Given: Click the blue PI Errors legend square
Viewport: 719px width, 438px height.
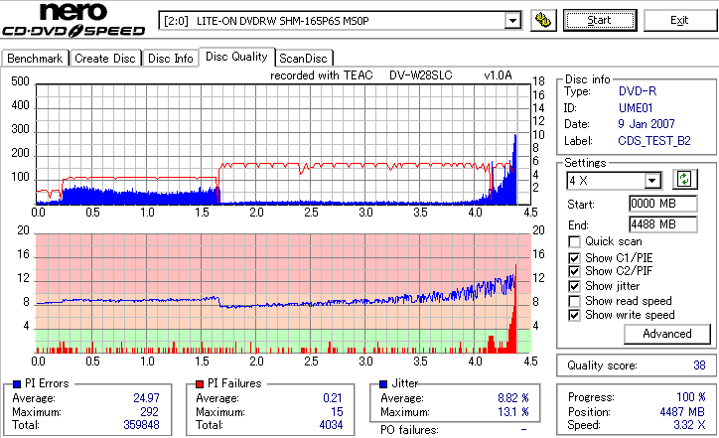Looking at the screenshot, I should click(x=17, y=384).
